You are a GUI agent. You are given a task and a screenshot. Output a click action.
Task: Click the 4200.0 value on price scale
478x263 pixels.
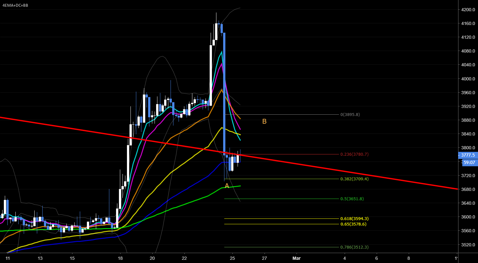(x=468, y=10)
